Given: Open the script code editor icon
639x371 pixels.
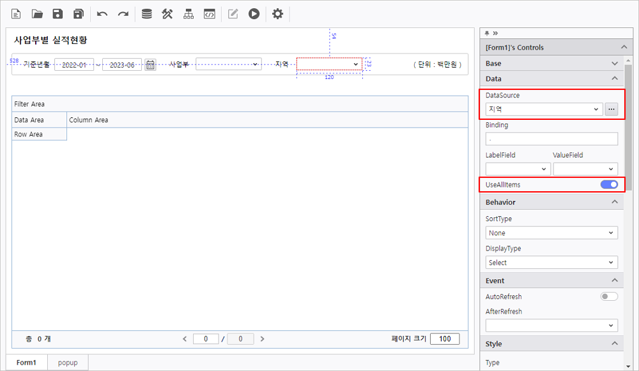Looking at the screenshot, I should [x=209, y=13].
